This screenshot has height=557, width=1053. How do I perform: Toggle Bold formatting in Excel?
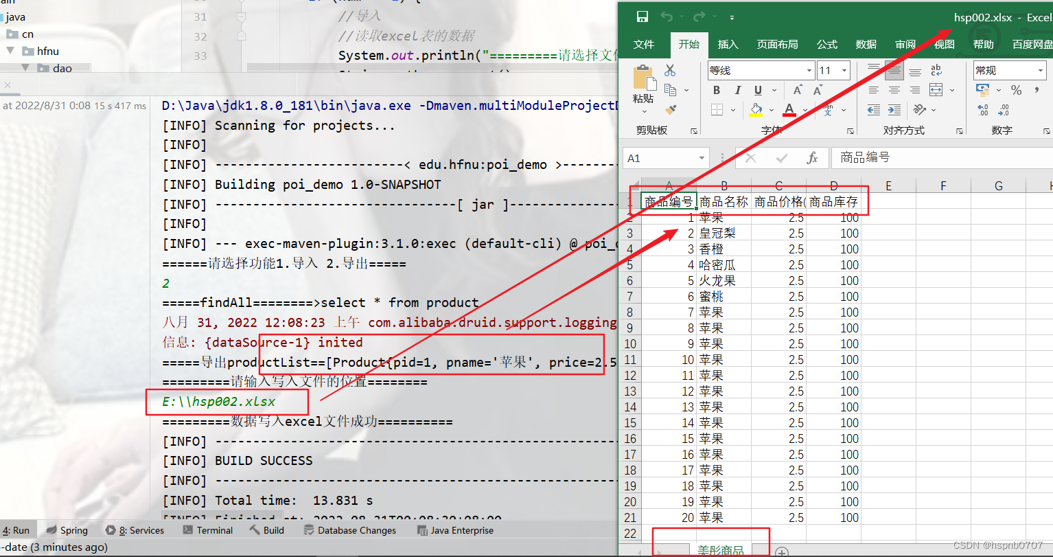[x=717, y=90]
